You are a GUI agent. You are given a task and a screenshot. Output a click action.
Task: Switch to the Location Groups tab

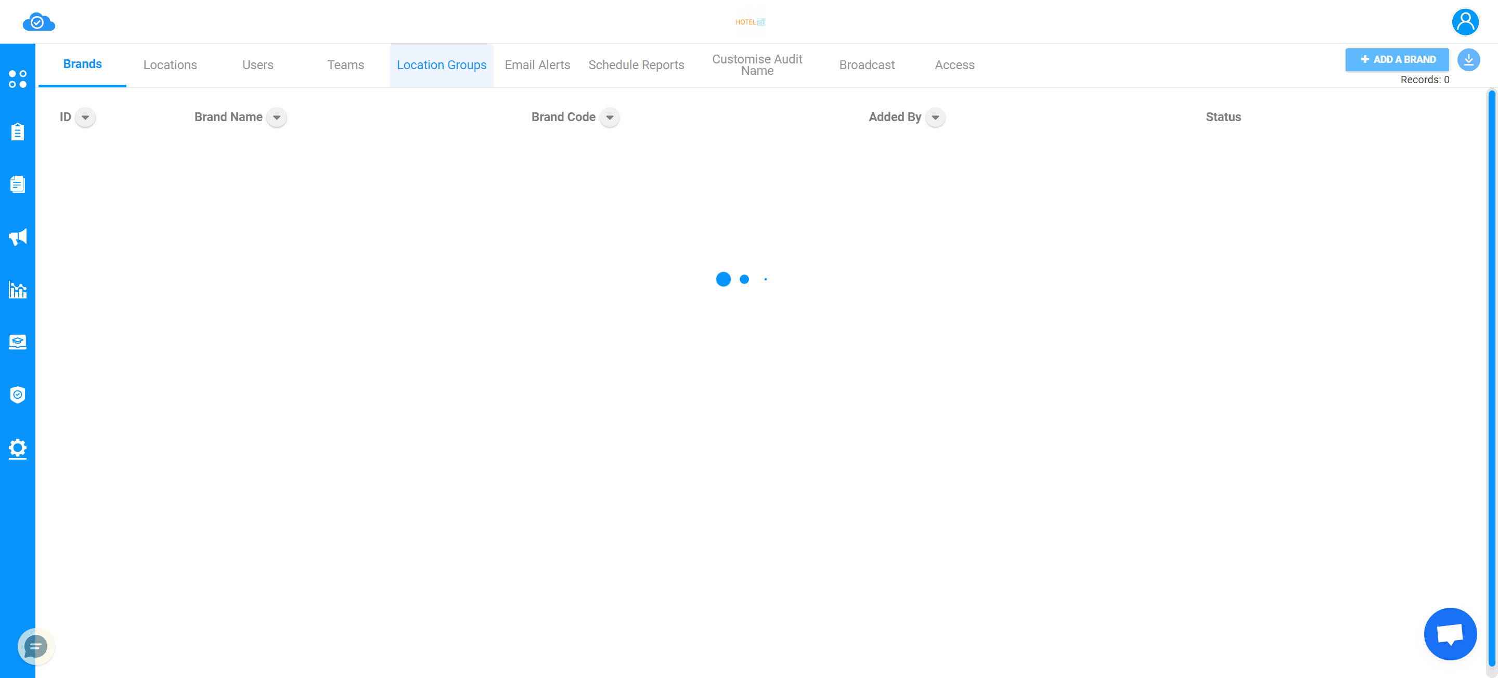click(x=442, y=65)
